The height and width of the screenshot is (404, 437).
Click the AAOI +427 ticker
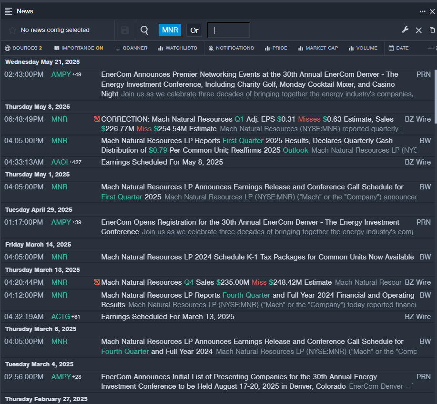pos(66,162)
